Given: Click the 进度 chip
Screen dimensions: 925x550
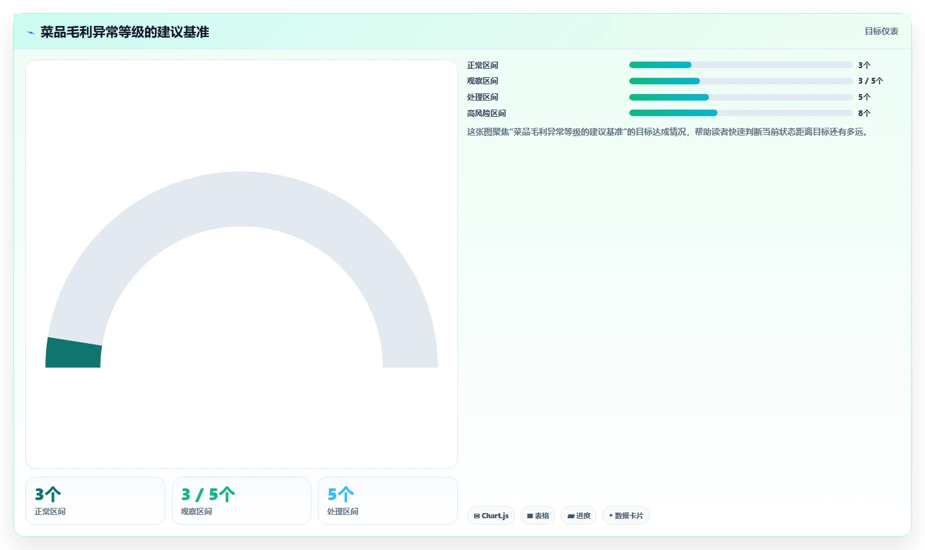Looking at the screenshot, I should 579,516.
